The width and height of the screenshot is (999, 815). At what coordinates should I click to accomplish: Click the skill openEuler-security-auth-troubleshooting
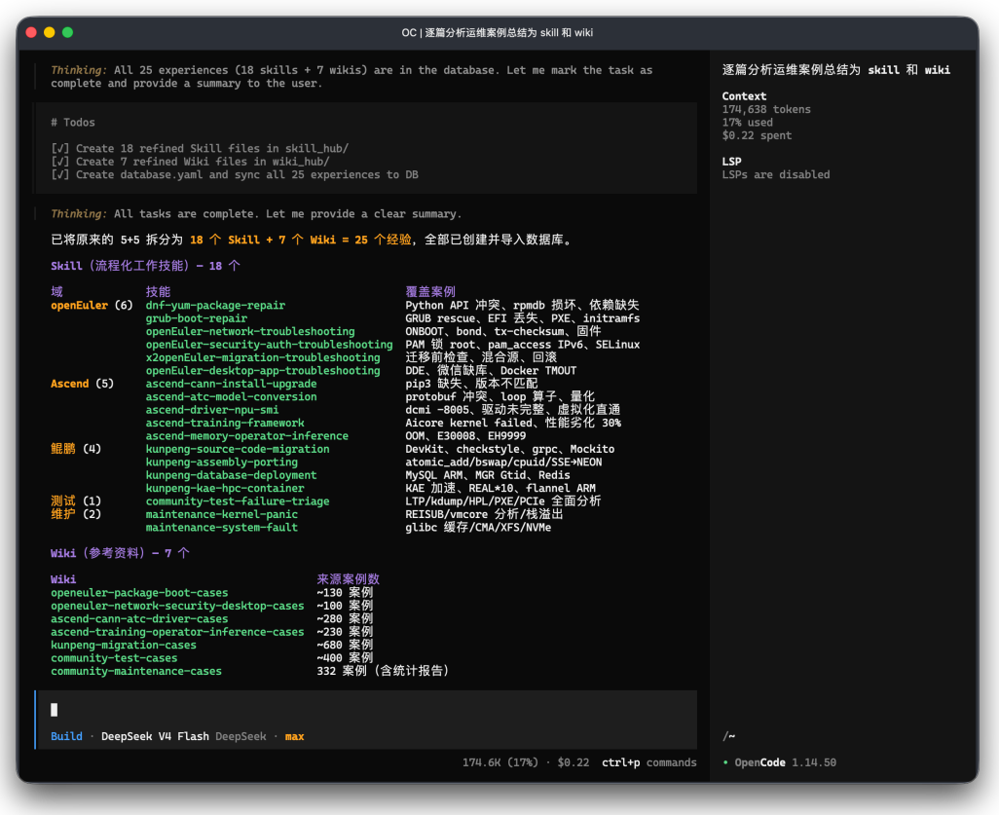270,344
